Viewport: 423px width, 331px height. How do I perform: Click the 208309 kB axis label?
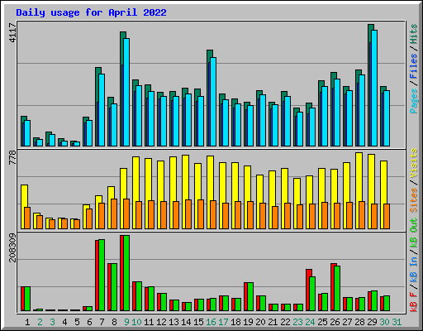[x=12, y=247]
